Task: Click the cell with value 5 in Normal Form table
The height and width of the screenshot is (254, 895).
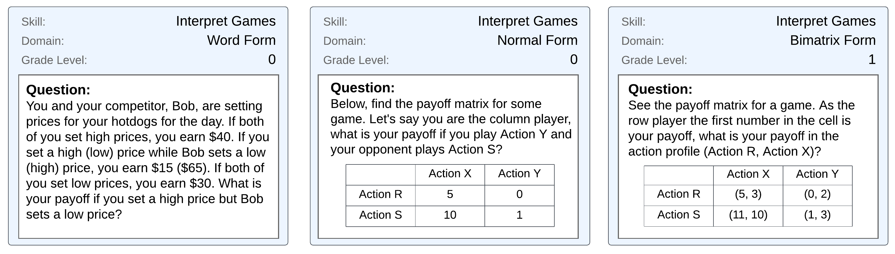Action: click(450, 194)
